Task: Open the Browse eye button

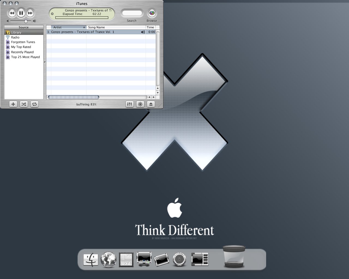Action: [152, 13]
